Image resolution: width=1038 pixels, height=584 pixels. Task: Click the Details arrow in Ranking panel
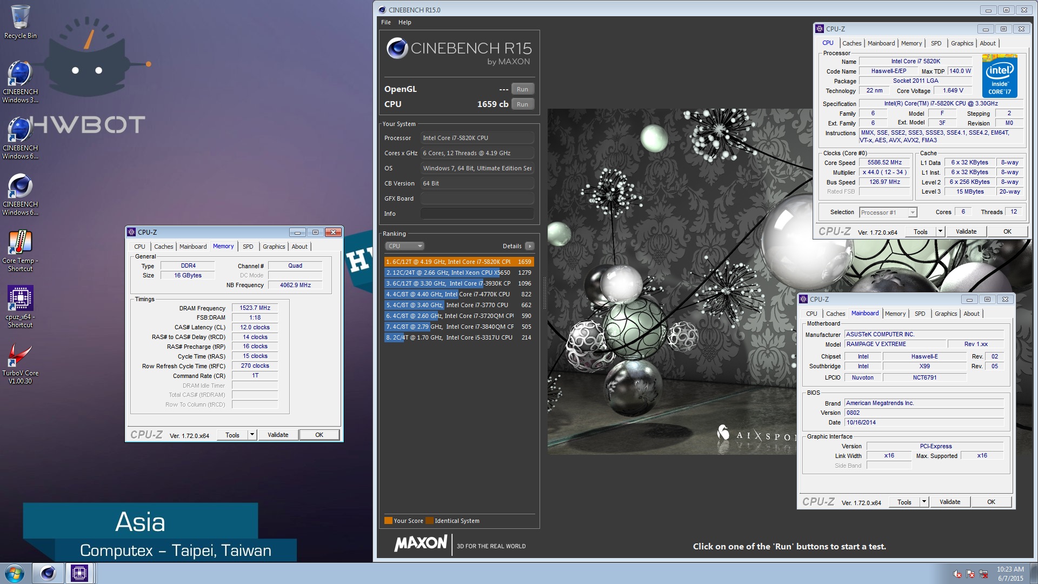[x=530, y=246]
